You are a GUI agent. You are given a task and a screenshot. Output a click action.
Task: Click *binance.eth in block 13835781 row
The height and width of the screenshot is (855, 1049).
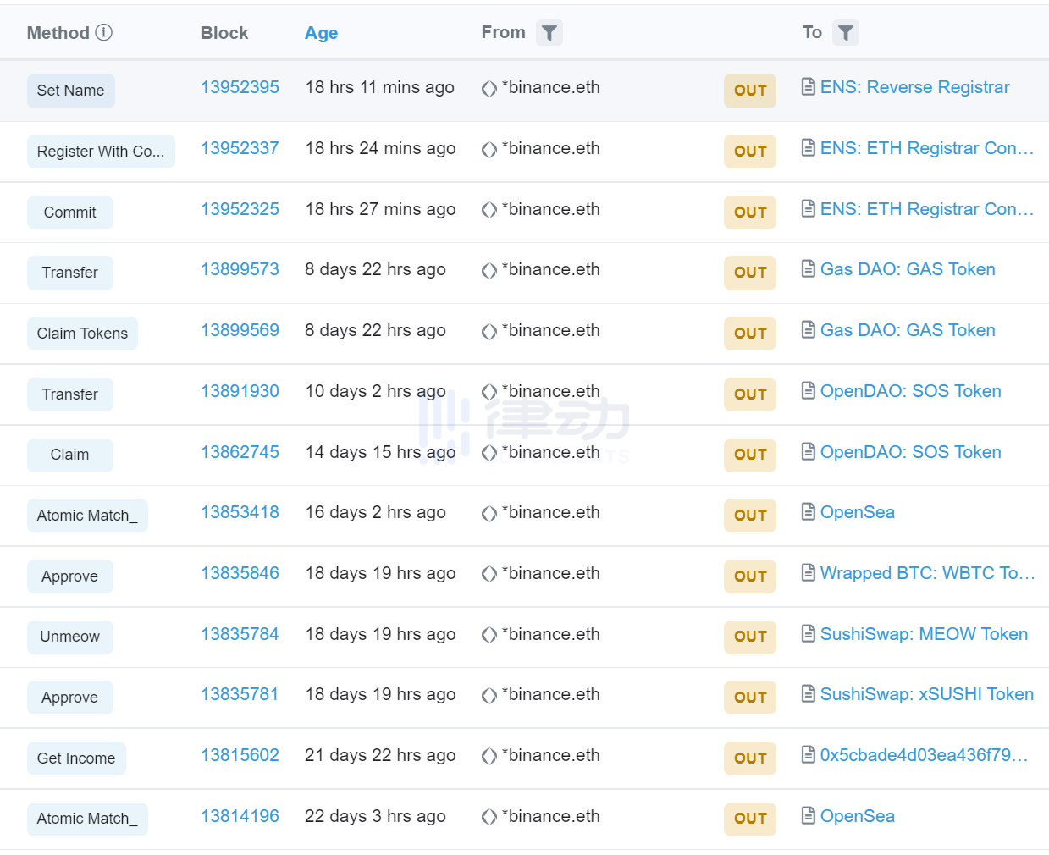(551, 694)
